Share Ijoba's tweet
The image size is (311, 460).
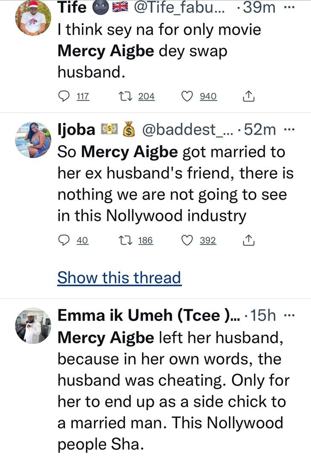248,241
